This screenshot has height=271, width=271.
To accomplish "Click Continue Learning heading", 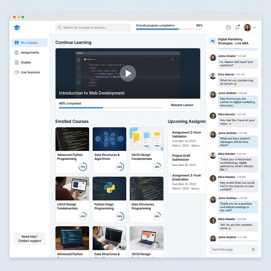I will tap(73, 43).
